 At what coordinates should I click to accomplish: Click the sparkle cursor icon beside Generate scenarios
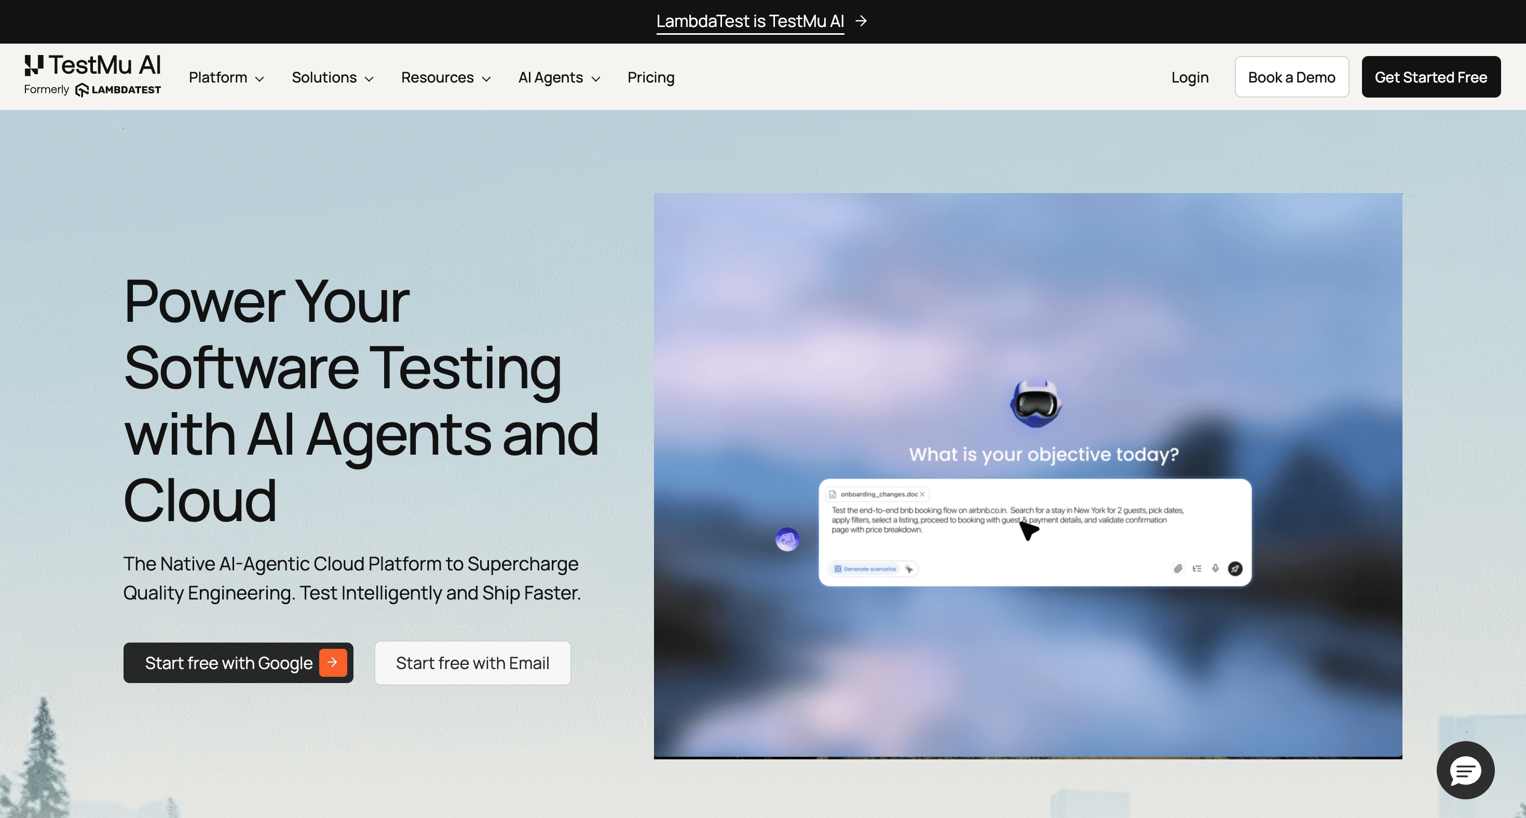[909, 569]
